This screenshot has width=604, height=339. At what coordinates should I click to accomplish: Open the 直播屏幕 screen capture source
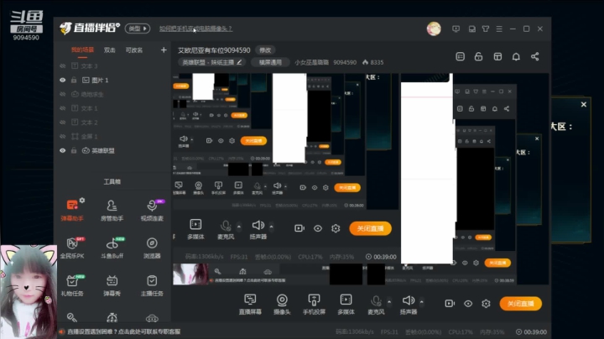click(x=250, y=305)
